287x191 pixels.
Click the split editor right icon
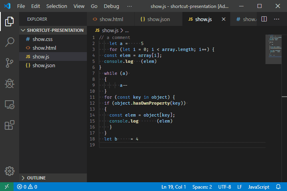264,19
